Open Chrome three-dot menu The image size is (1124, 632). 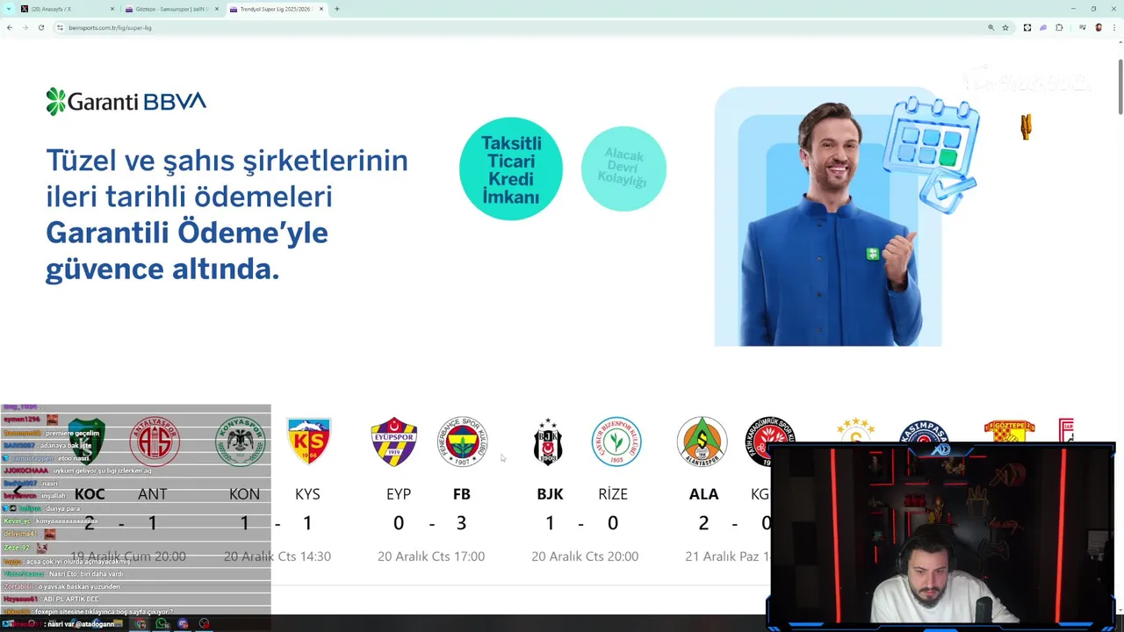coord(1113,27)
